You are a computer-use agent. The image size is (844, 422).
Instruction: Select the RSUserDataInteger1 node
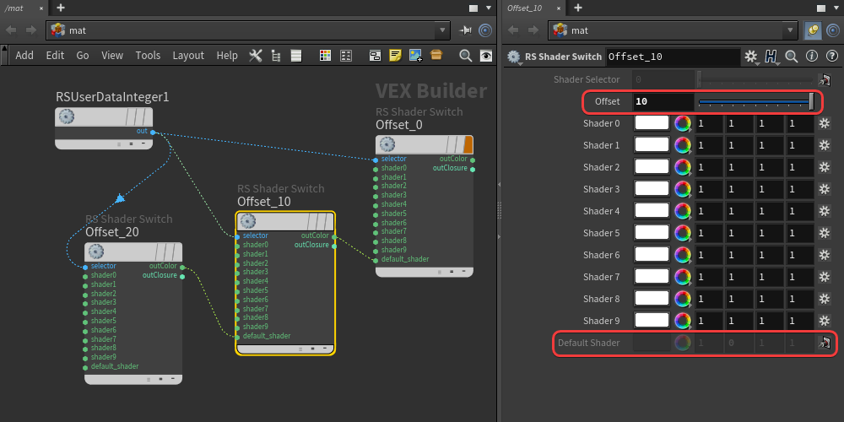(x=104, y=128)
